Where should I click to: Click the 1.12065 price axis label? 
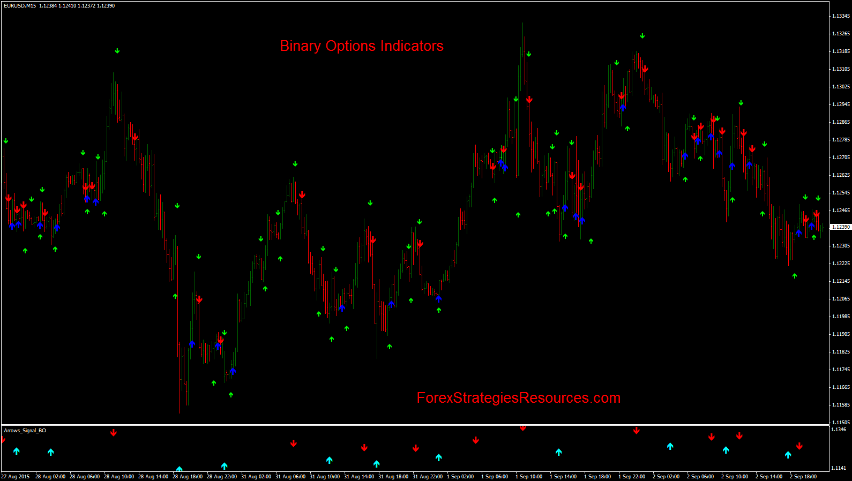pyautogui.click(x=841, y=299)
